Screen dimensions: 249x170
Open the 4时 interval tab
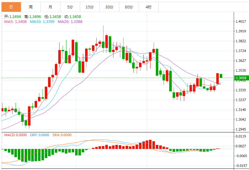click(149, 7)
